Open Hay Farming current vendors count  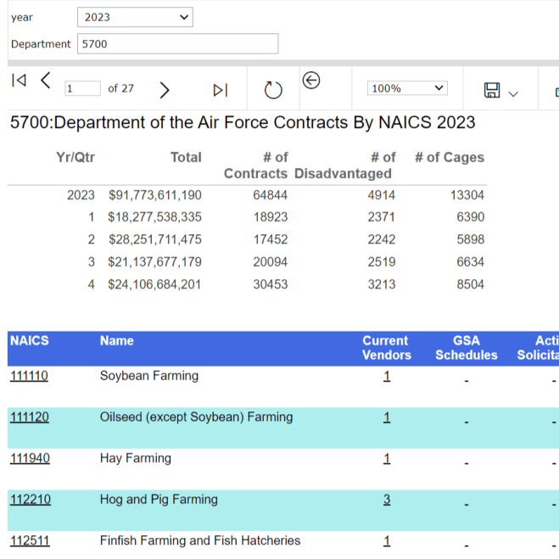387,458
